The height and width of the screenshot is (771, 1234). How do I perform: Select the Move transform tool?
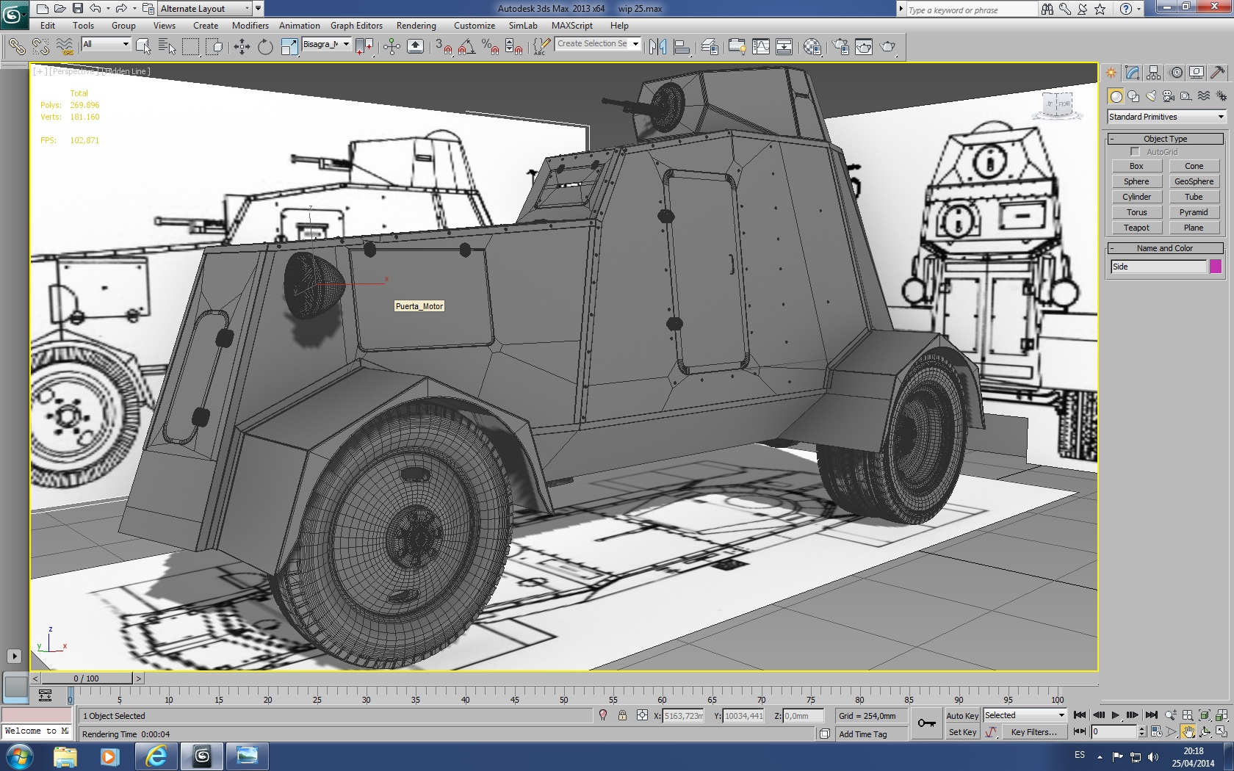point(242,47)
